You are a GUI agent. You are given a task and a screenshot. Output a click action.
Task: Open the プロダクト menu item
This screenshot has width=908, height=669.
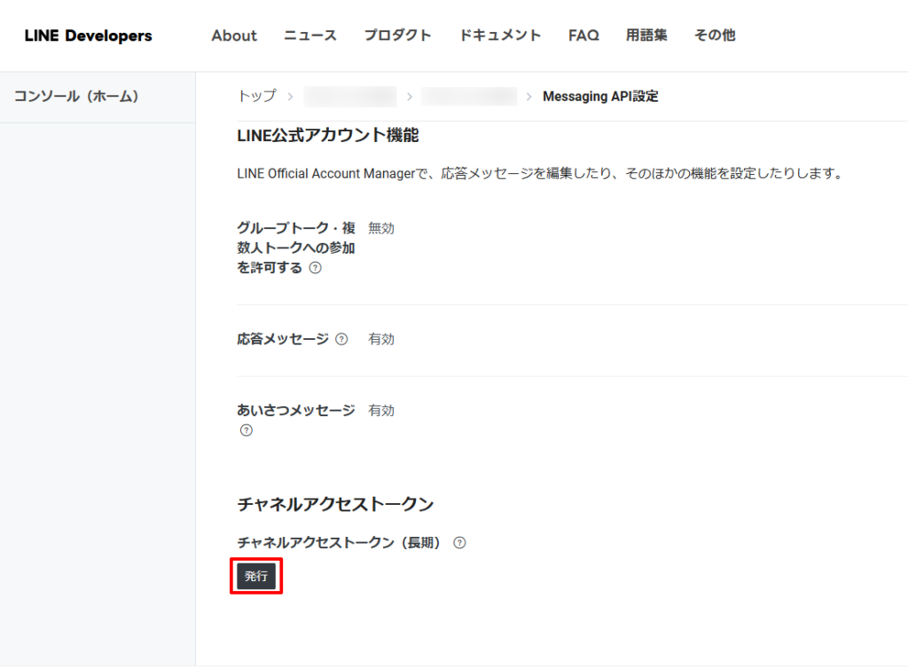[398, 35]
